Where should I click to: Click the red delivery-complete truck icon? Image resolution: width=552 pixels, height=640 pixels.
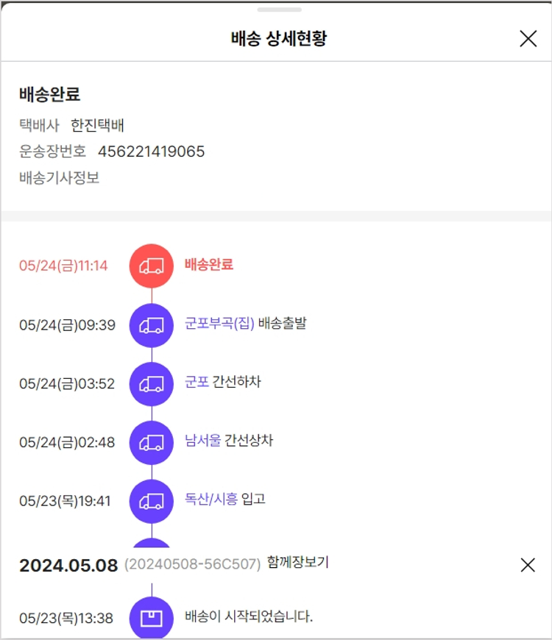click(152, 266)
